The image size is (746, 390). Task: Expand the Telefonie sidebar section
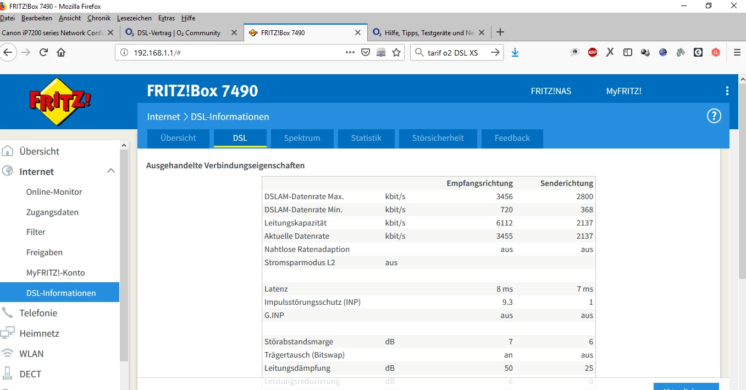click(x=38, y=313)
